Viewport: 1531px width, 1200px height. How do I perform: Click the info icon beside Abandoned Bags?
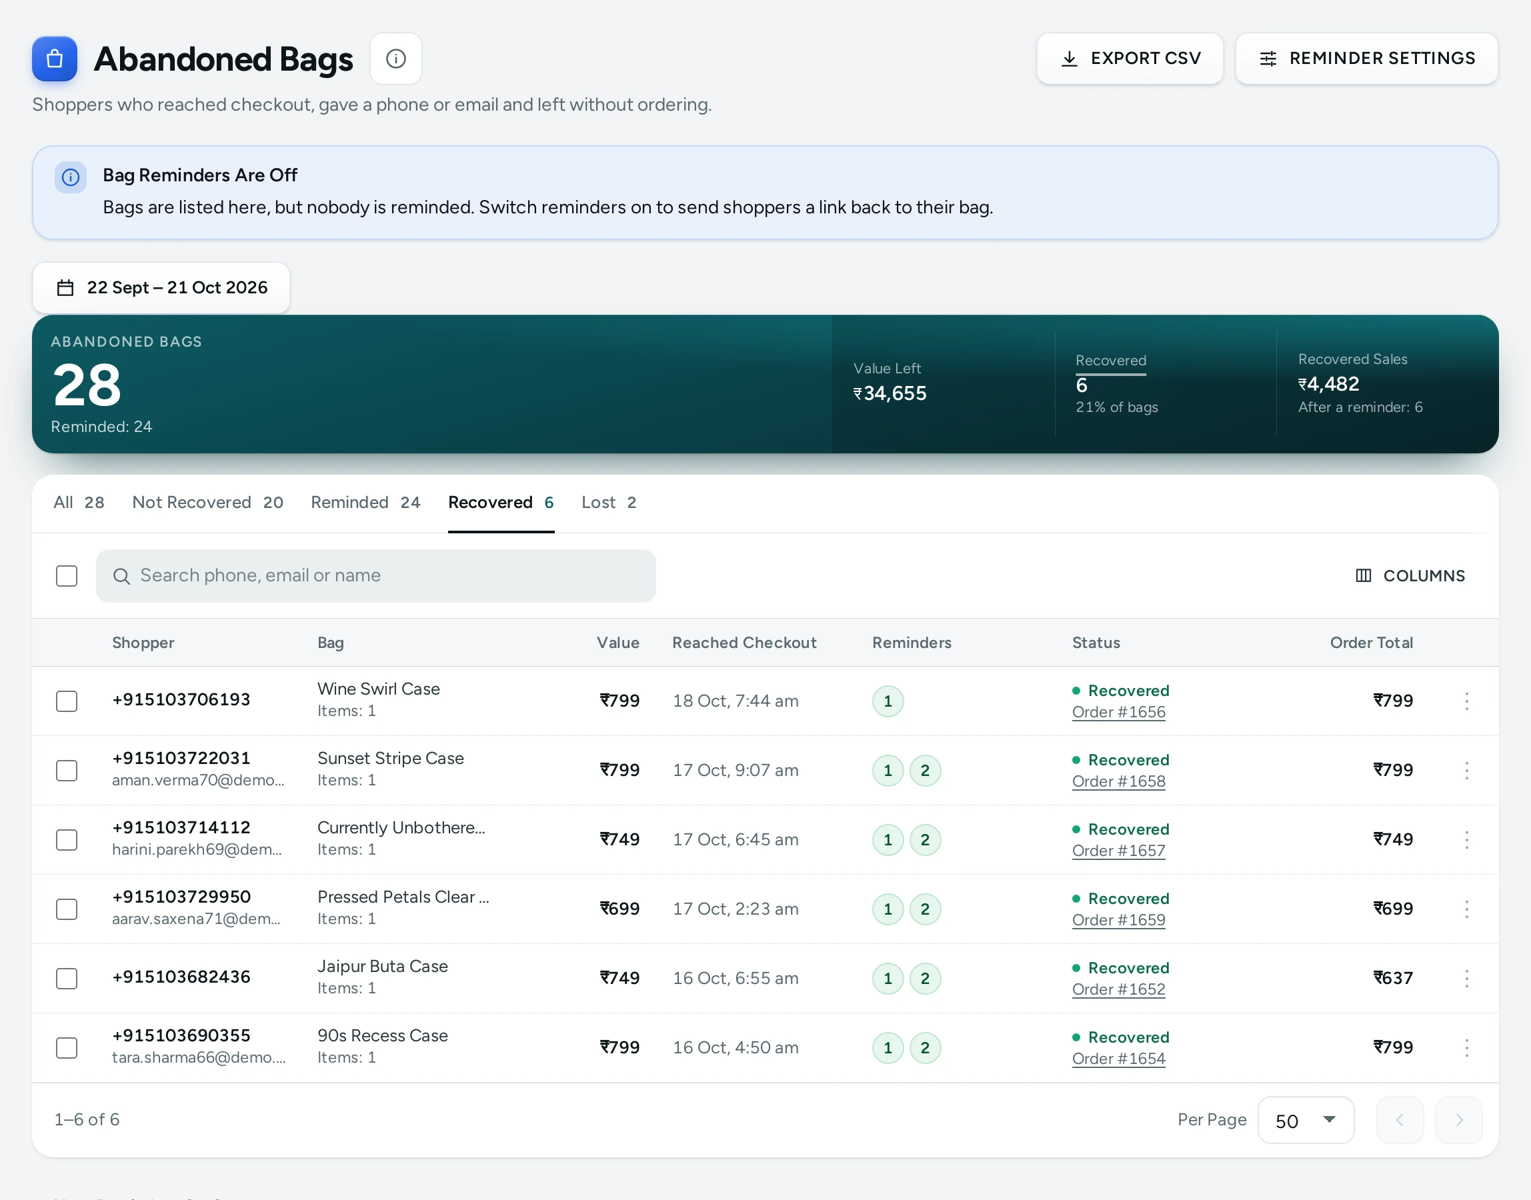[x=395, y=58]
